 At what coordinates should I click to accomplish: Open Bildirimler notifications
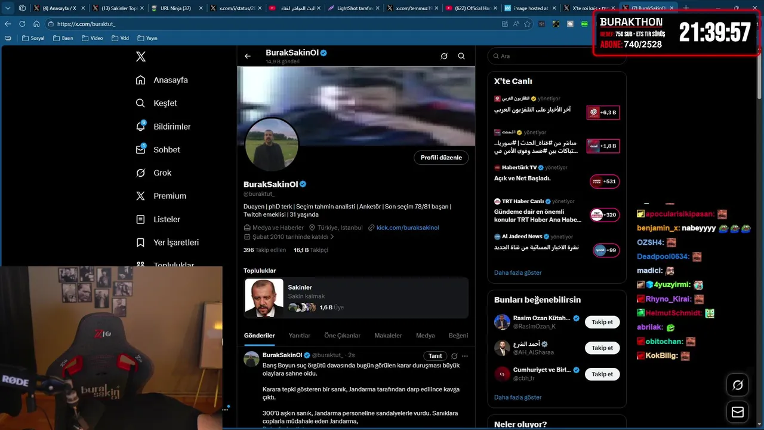coord(163,127)
